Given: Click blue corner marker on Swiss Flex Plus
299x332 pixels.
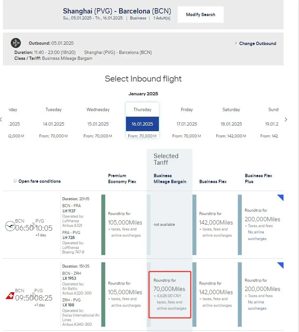Looking at the screenshot, I should [x=281, y=265].
